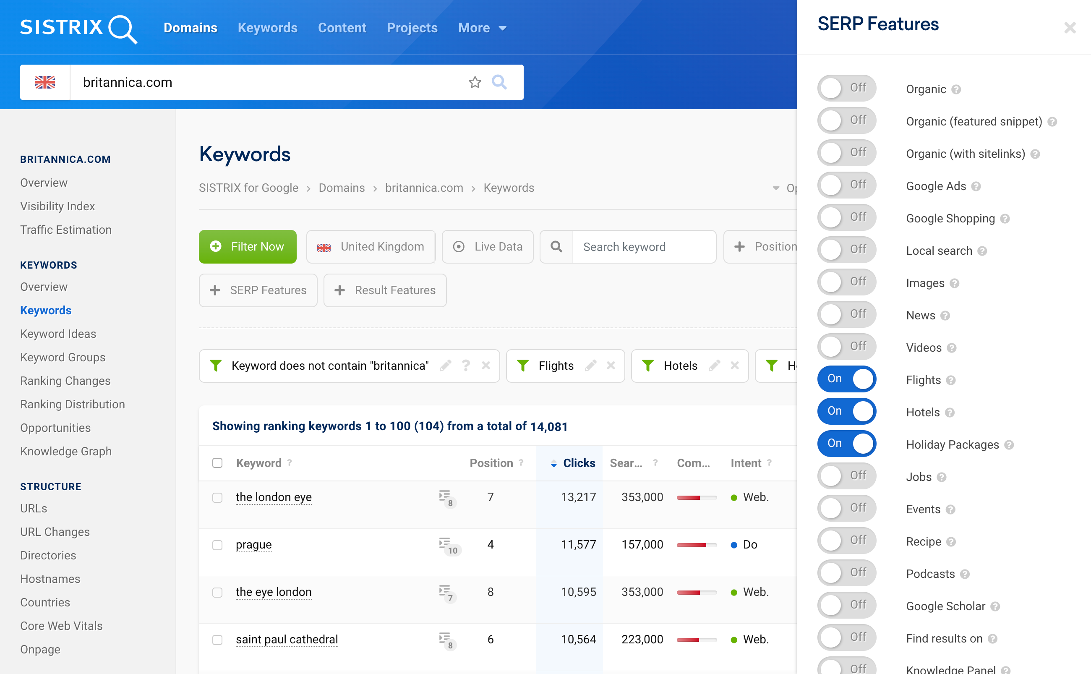The image size is (1091, 674).
Task: Open help icon next to Google Scholar
Action: coord(995,607)
